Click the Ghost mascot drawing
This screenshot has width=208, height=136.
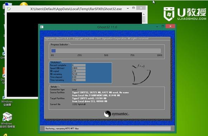141,74
